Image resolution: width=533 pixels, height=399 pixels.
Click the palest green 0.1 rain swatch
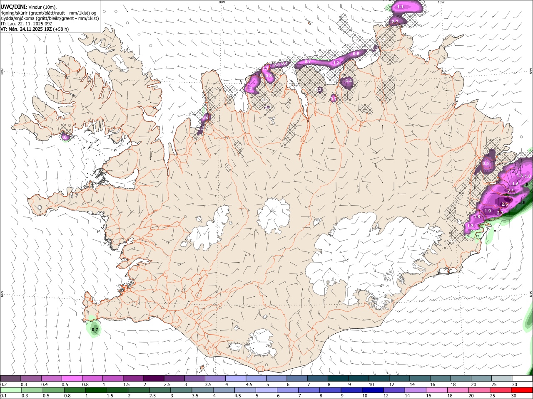[x=11, y=390]
